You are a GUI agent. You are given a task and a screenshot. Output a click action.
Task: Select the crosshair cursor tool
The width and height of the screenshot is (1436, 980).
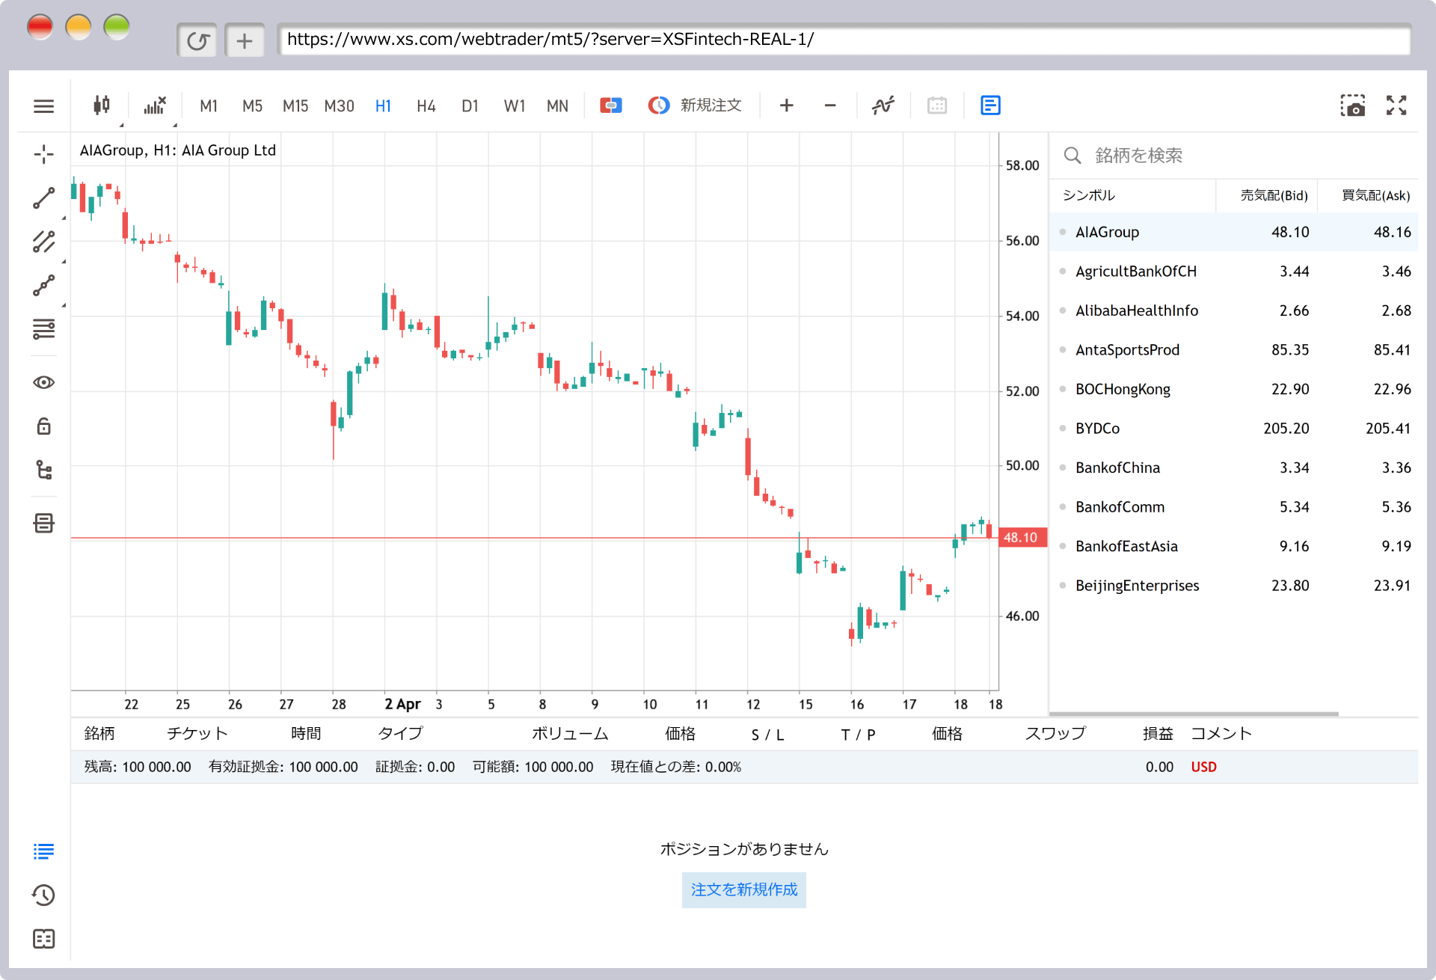tap(44, 155)
